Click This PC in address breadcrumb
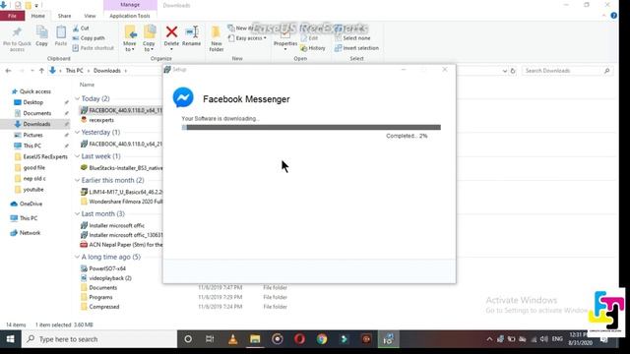The height and width of the screenshot is (354, 630). 75,71
